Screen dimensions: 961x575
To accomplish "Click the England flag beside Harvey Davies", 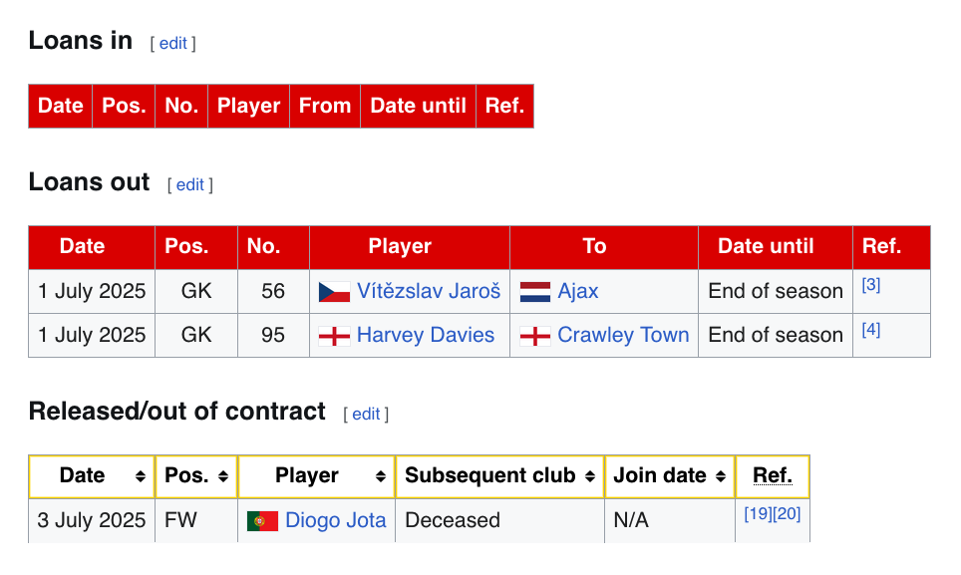I will [334, 336].
